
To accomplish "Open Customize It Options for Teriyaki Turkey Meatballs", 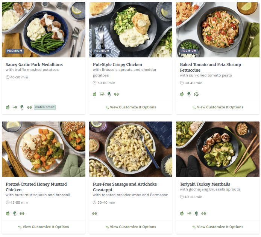I will 218,227.
